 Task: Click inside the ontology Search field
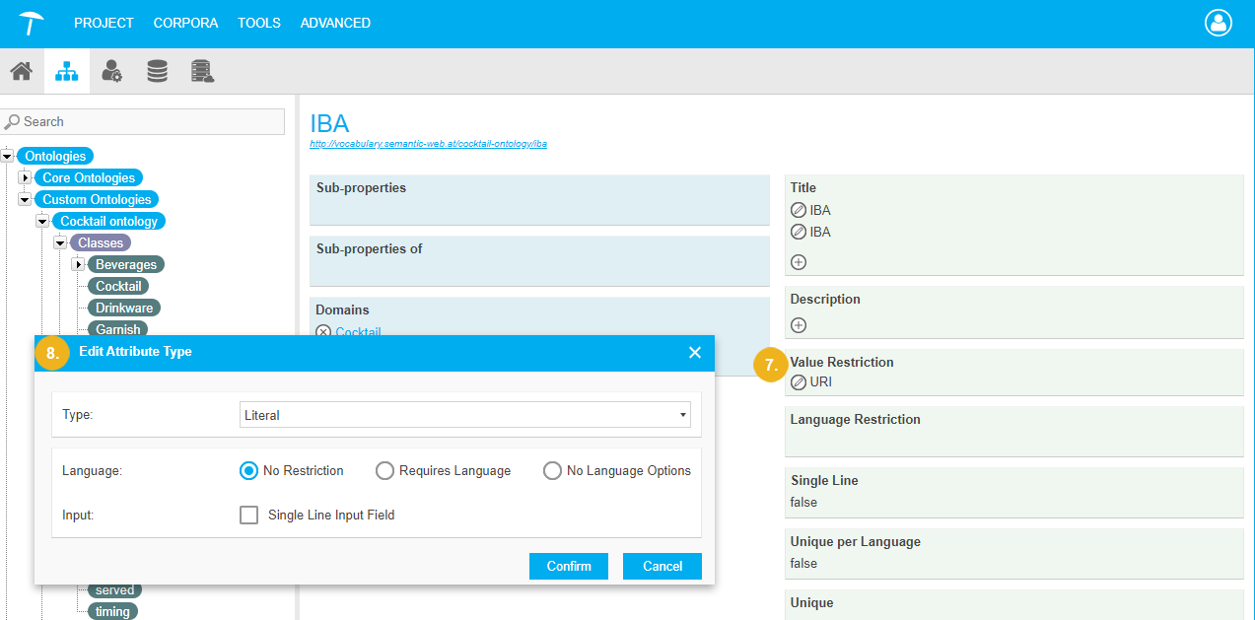coord(148,121)
